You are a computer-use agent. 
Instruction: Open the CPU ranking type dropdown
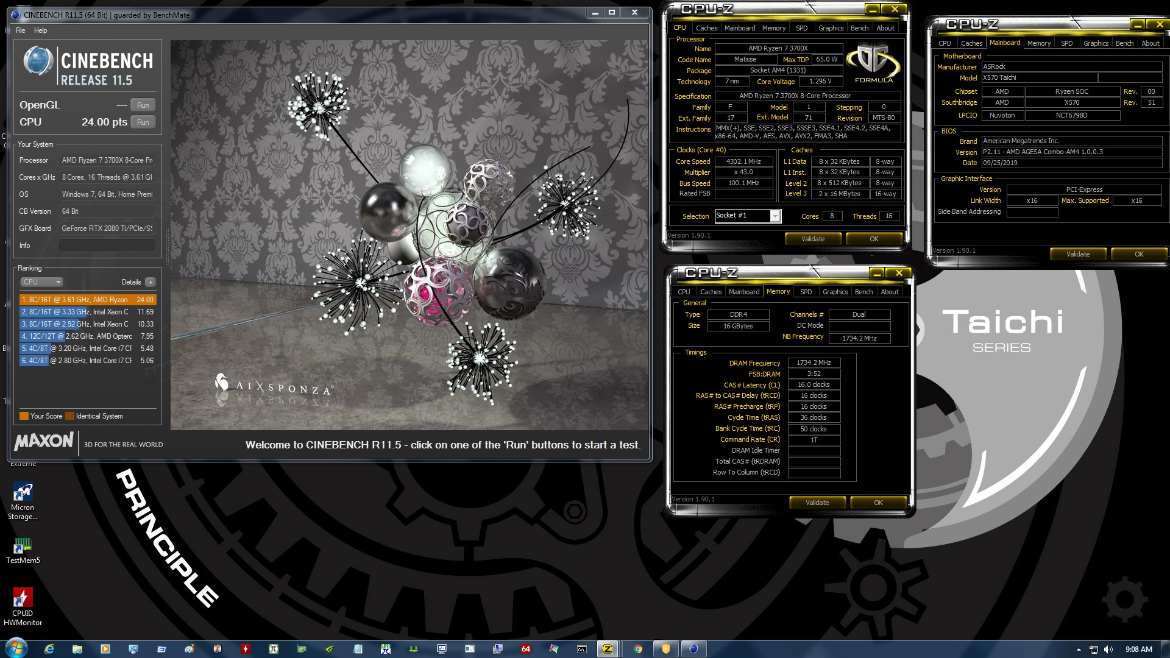(42, 282)
